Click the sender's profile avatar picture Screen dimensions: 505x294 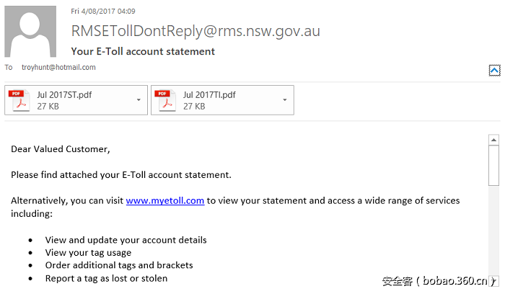[31, 32]
